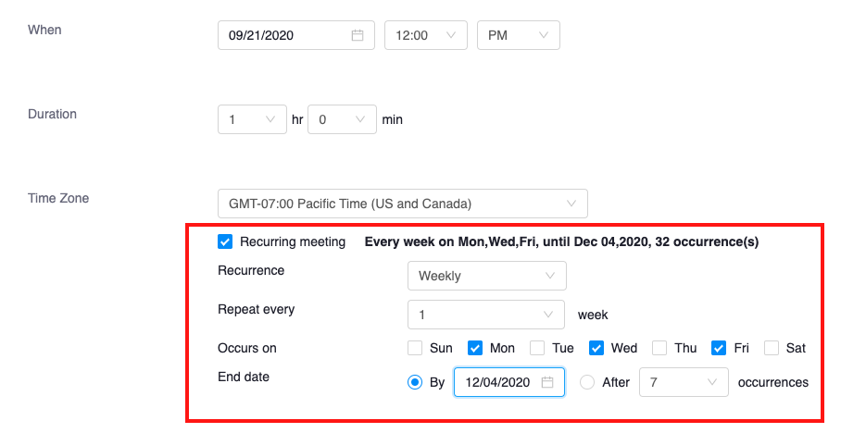This screenshot has width=841, height=433.
Task: Click the calendar icon in start date field
Action: click(x=358, y=35)
